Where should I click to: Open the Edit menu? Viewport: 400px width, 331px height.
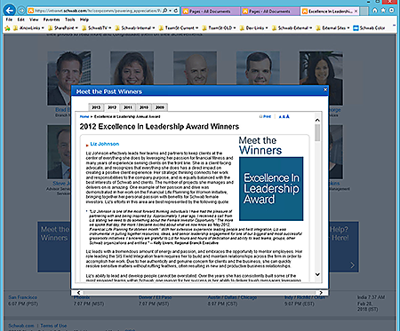(21, 20)
